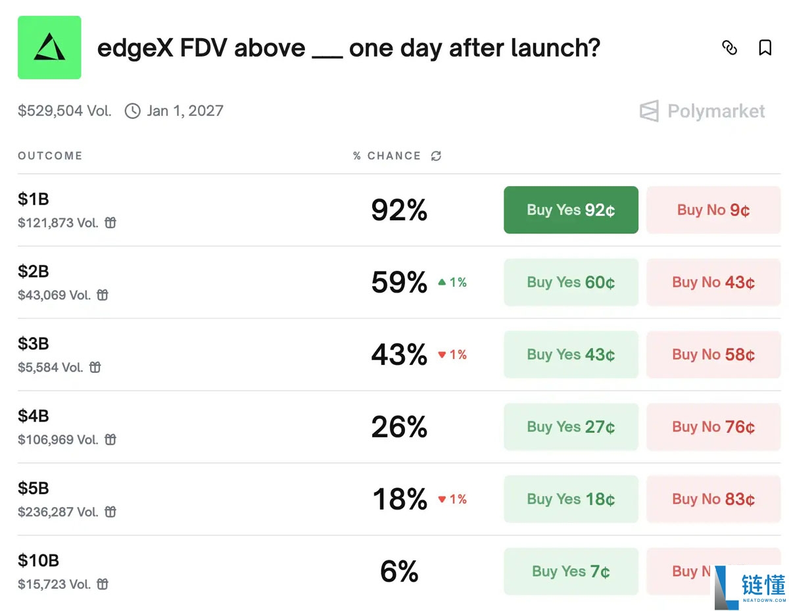The width and height of the screenshot is (789, 611).
Task: Buy No at 9¢ for $1B
Action: pos(713,210)
